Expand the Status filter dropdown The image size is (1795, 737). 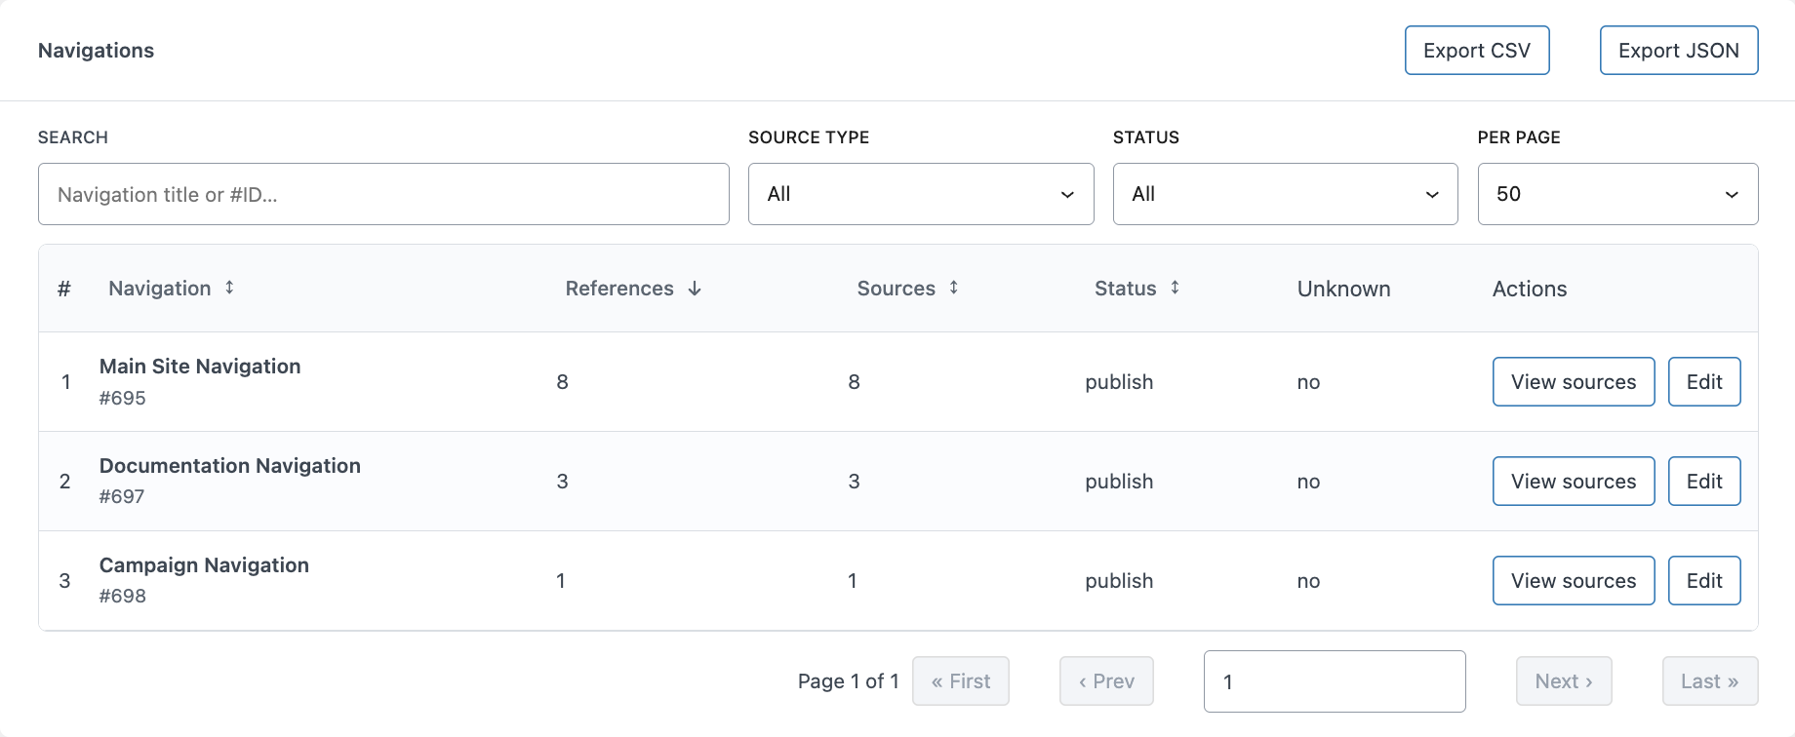pos(1285,194)
